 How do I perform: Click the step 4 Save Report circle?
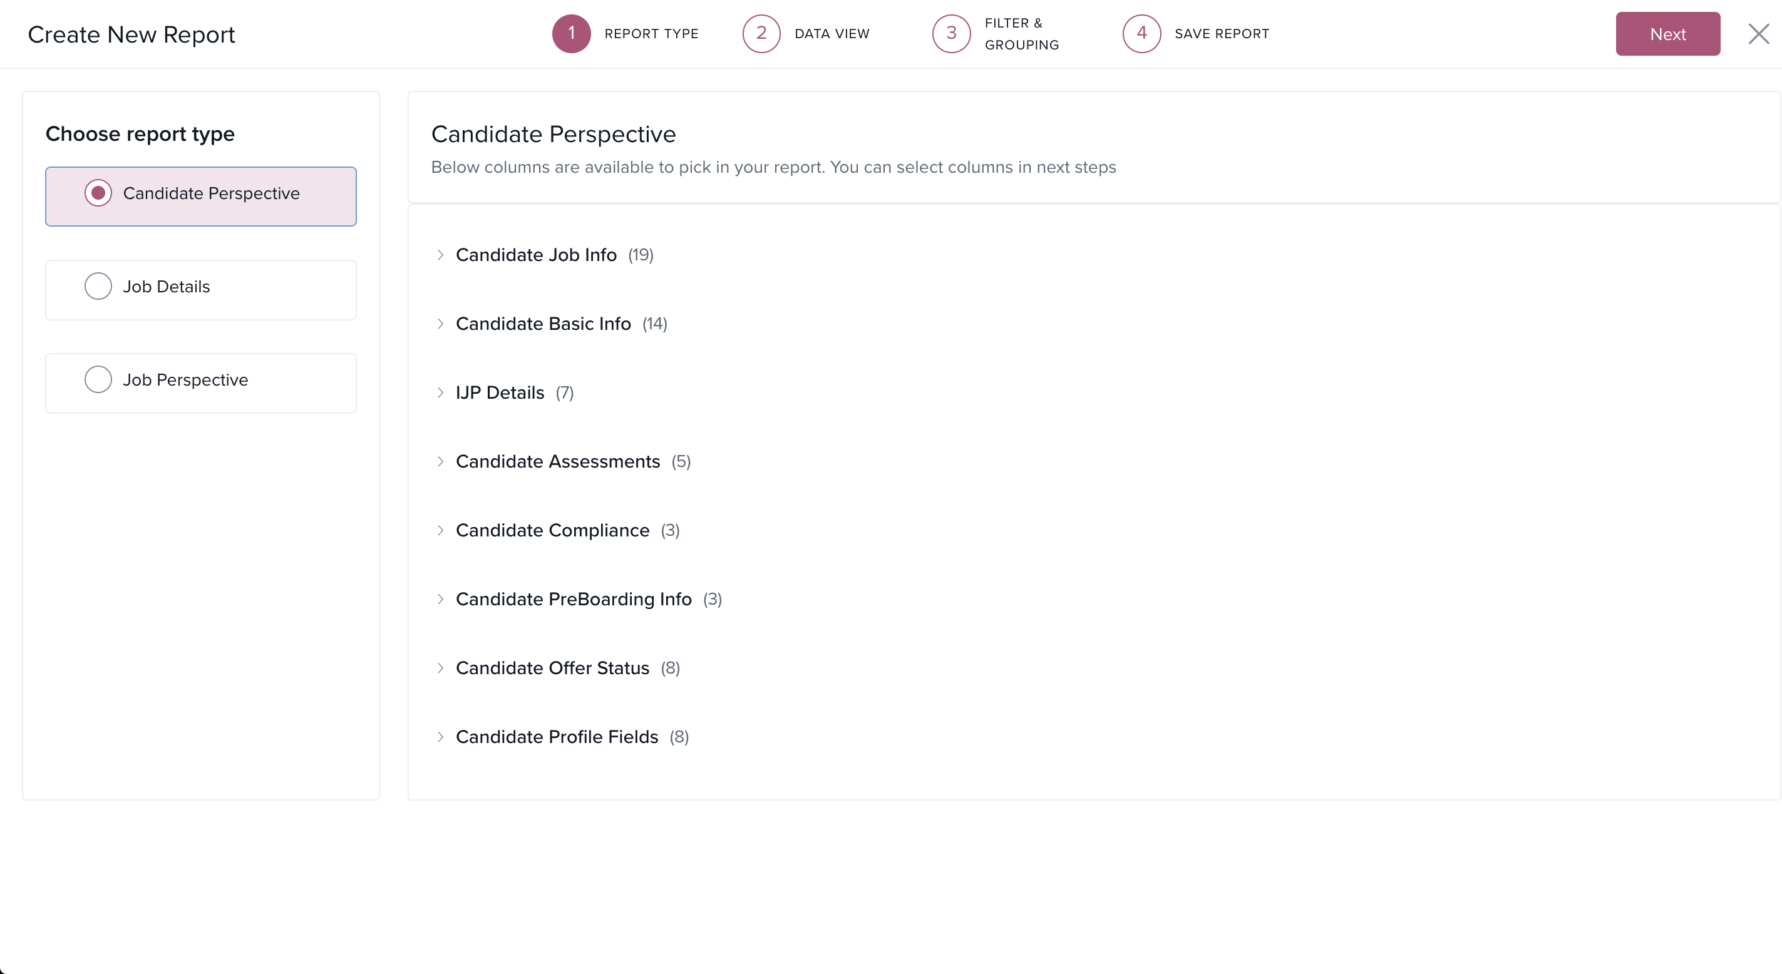tap(1141, 33)
